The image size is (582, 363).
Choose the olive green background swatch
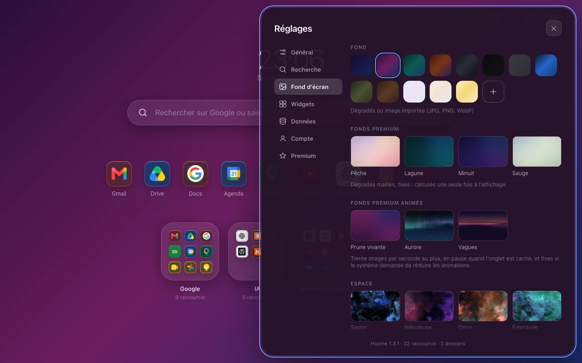click(361, 92)
